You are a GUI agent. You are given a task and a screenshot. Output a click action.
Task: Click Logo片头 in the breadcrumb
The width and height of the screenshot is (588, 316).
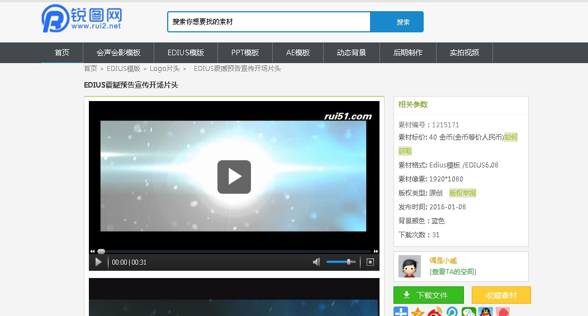click(165, 69)
